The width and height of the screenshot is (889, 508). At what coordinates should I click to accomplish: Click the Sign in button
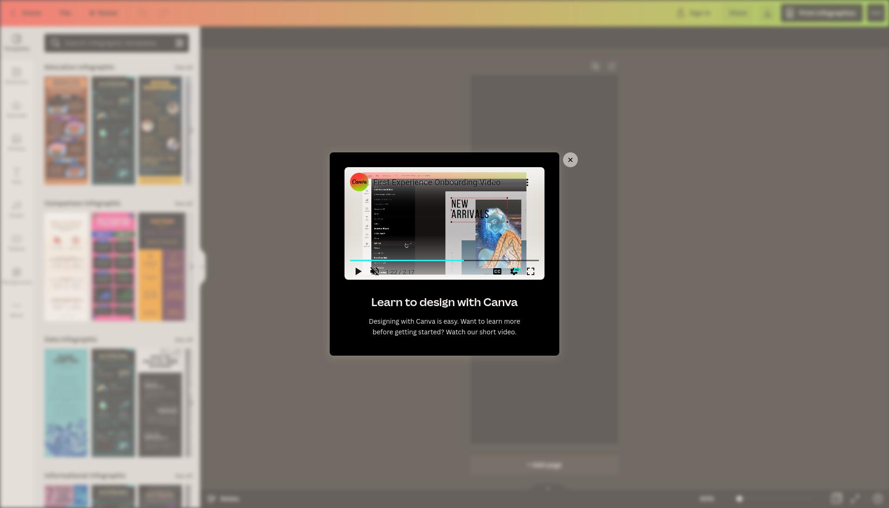(x=694, y=13)
